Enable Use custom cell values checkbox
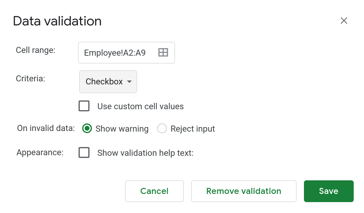364x213 pixels. tap(84, 106)
